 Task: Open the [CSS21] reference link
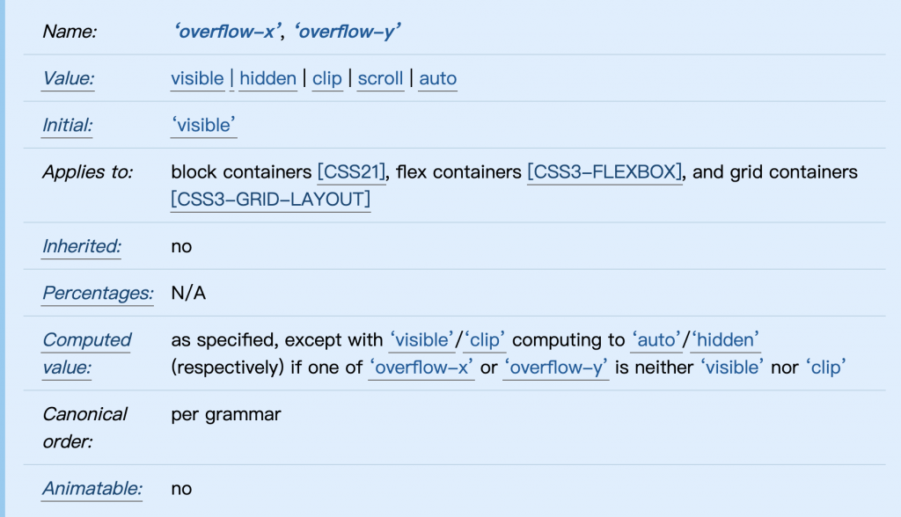(x=351, y=171)
